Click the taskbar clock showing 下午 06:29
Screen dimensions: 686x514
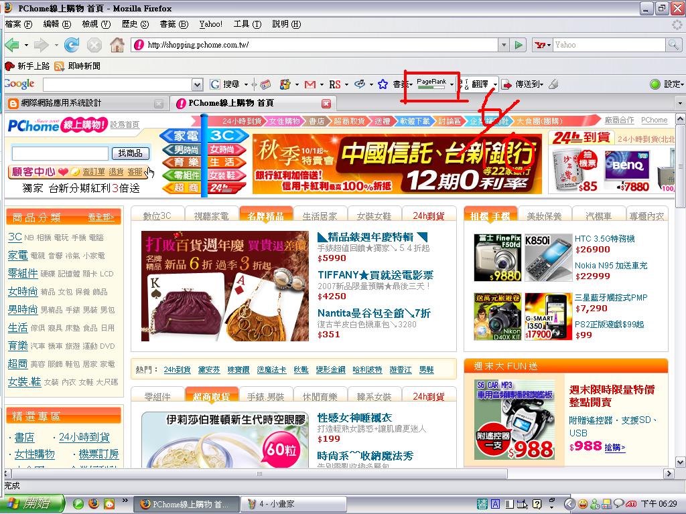pos(659,504)
